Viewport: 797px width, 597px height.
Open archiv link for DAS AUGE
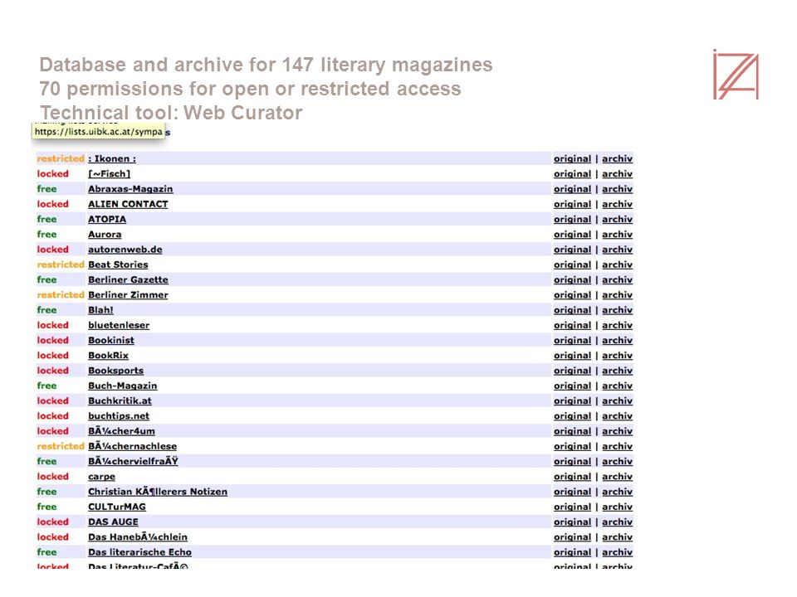click(x=617, y=522)
